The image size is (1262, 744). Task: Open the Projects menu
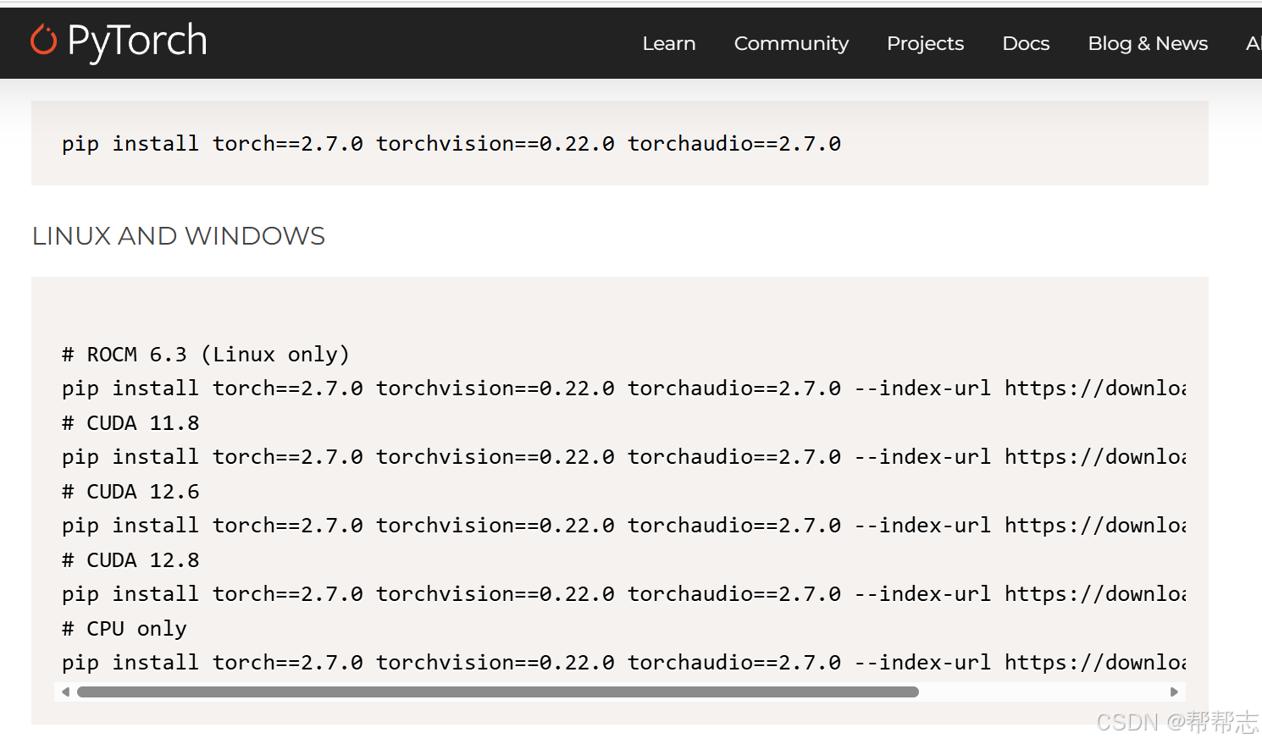[925, 43]
